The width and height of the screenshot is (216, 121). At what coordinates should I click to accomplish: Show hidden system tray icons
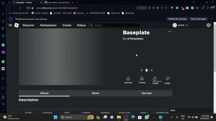pos(172,117)
